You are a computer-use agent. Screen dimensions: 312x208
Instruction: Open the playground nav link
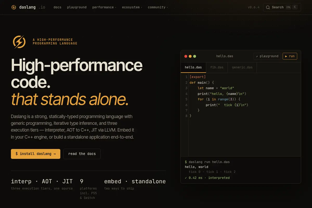point(77,7)
